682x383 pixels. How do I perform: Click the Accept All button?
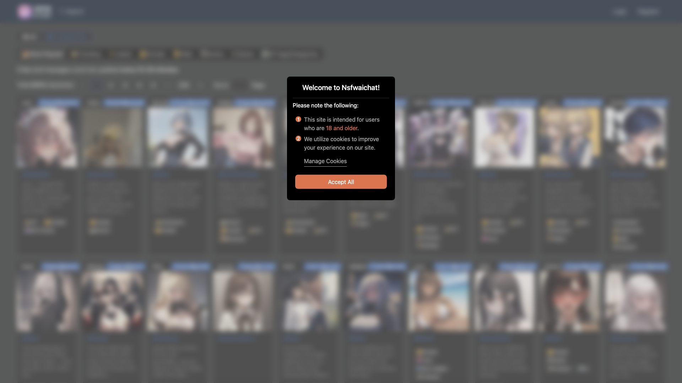[341, 182]
